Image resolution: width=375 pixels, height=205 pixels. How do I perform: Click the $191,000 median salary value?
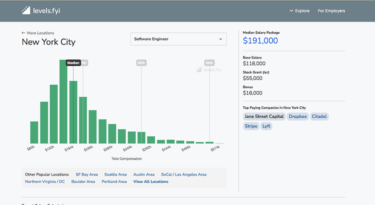point(260,40)
